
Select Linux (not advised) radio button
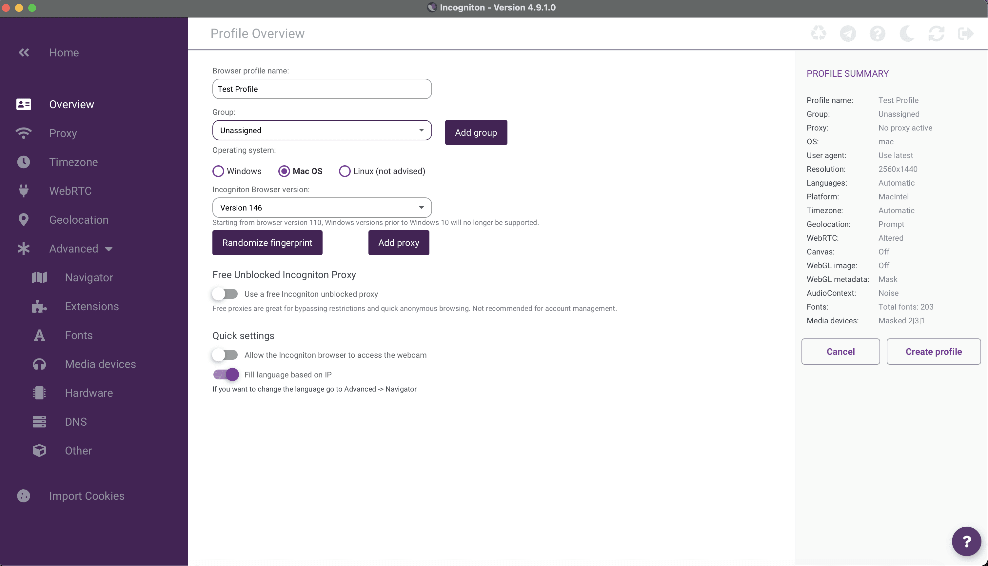[x=345, y=171]
